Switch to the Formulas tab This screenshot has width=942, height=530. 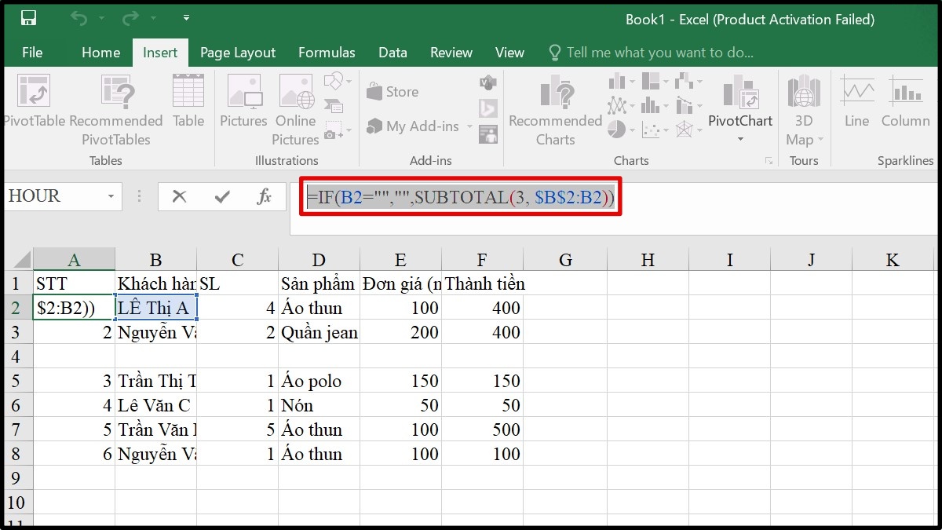[x=327, y=53]
